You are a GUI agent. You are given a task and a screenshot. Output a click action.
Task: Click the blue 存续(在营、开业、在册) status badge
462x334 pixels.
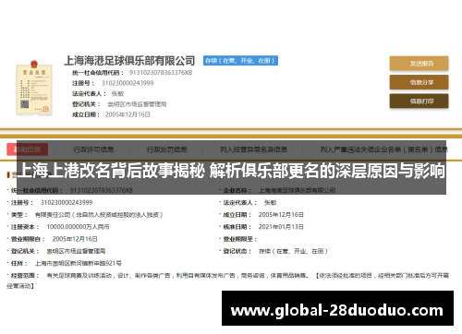point(240,61)
